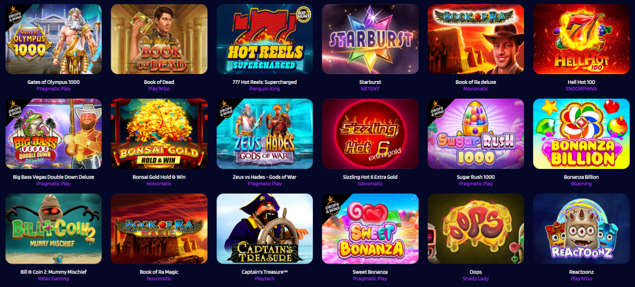Click the Drops & Wins badge on Zeus vs Hades
The image size is (635, 287).
pyautogui.click(x=226, y=109)
